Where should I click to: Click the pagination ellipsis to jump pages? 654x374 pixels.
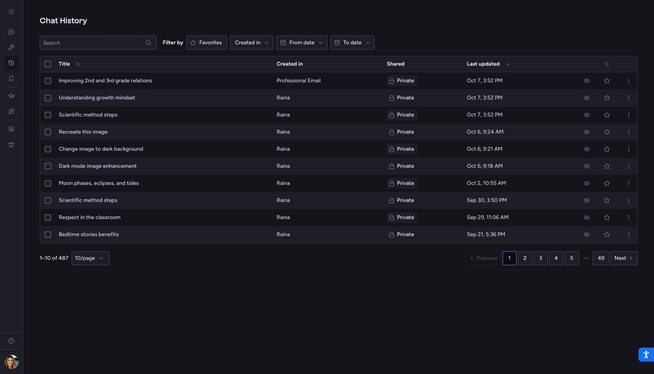pyautogui.click(x=585, y=258)
